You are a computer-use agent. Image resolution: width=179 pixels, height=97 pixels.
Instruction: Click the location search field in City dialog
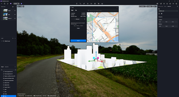[x=102, y=10]
